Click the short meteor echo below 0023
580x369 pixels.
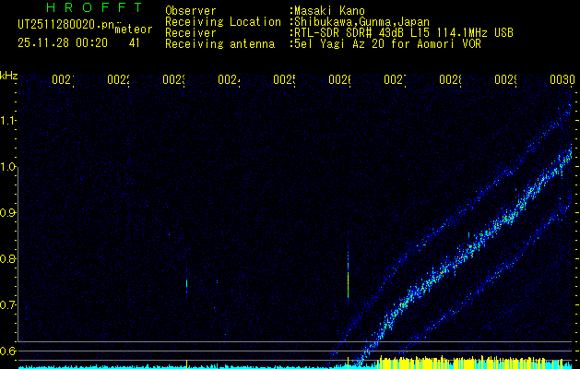coord(187,284)
